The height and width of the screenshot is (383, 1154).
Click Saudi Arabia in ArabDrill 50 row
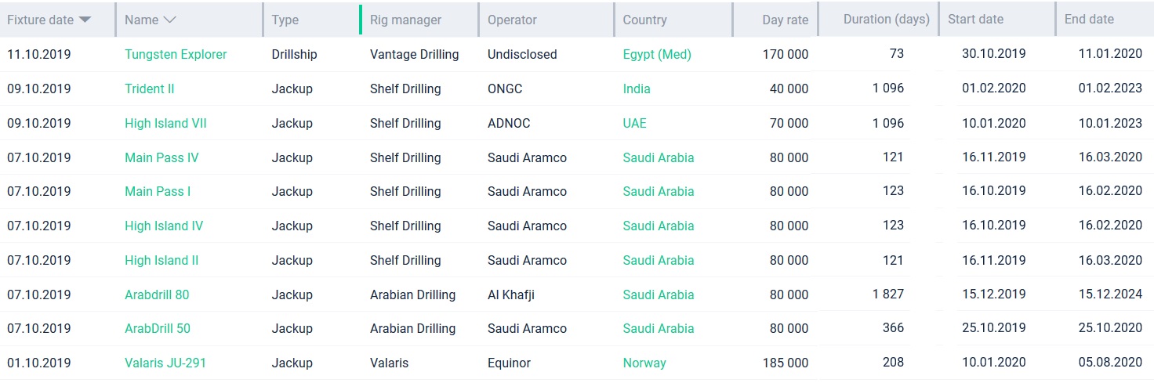pyautogui.click(x=659, y=328)
